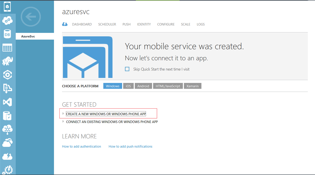Open Automation gear-lightning icon

(7, 170)
